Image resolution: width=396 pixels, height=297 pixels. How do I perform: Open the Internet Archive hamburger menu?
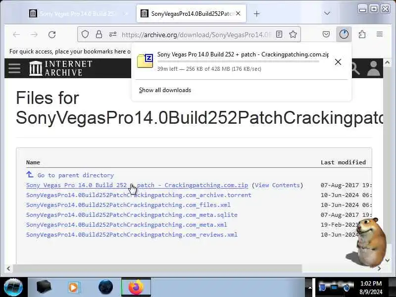point(14,68)
